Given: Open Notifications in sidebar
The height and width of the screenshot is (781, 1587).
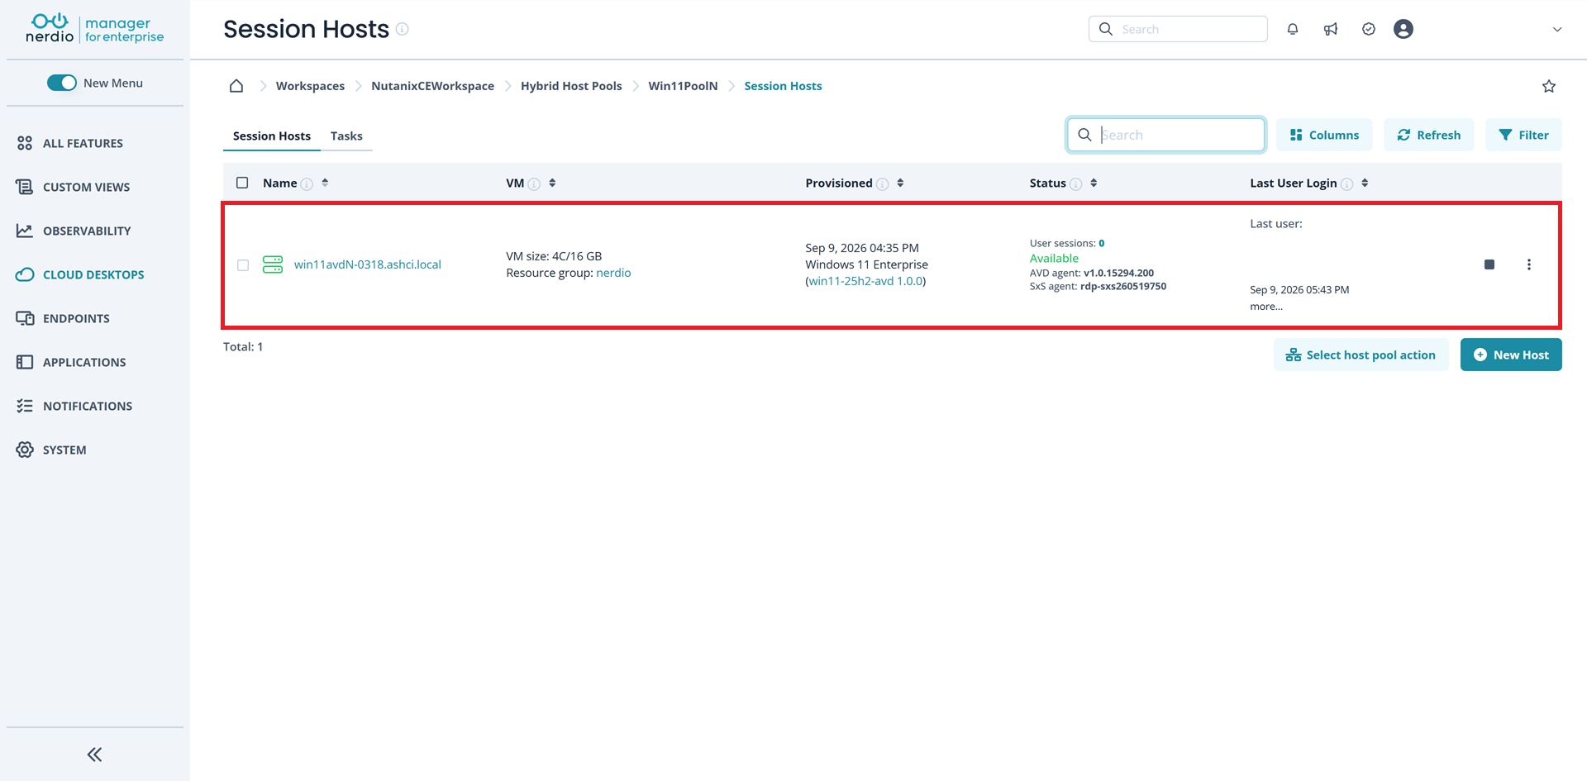Looking at the screenshot, I should [x=74, y=406].
